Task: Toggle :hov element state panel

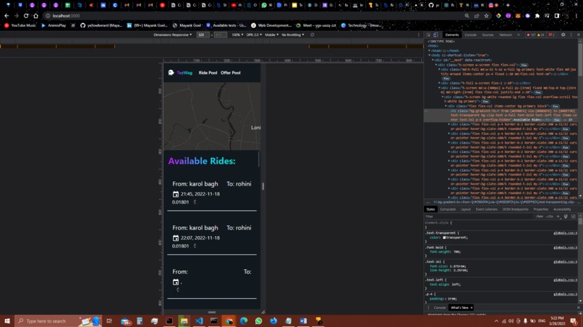Action: [x=540, y=217]
